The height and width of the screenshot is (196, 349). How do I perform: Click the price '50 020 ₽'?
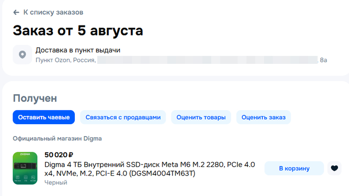coord(59,155)
